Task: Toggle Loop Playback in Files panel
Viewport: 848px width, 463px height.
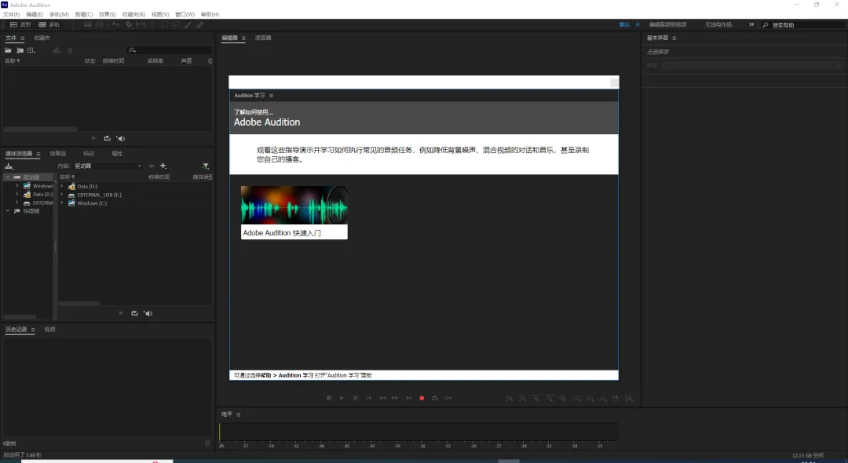Action: (107, 138)
